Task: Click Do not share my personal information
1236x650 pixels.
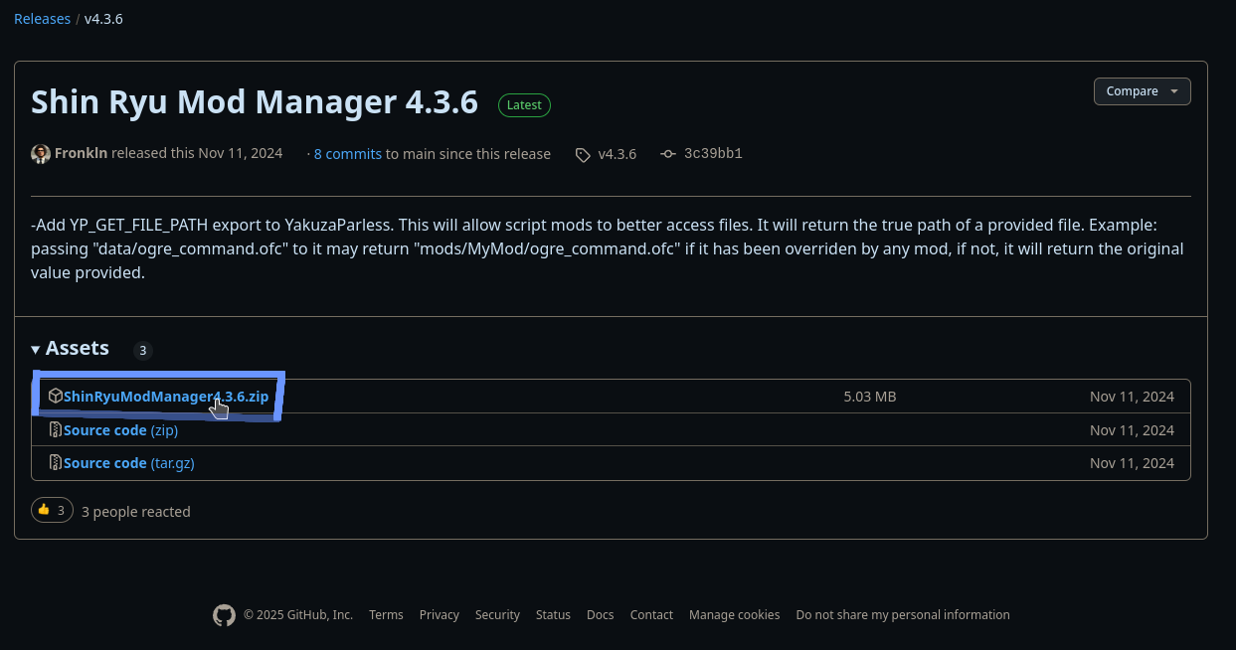Action: (903, 615)
